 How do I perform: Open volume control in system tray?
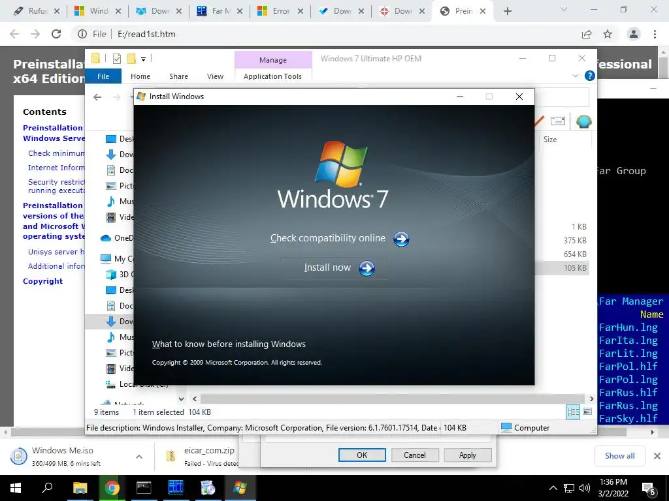[x=585, y=488]
